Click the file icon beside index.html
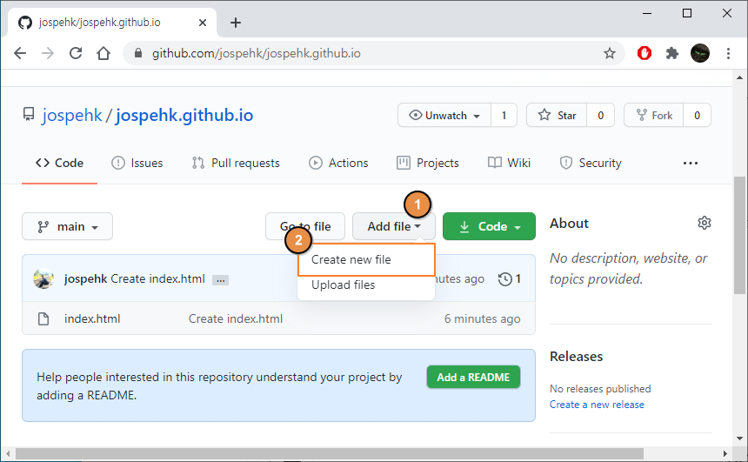Image resolution: width=748 pixels, height=462 pixels. pos(43,318)
